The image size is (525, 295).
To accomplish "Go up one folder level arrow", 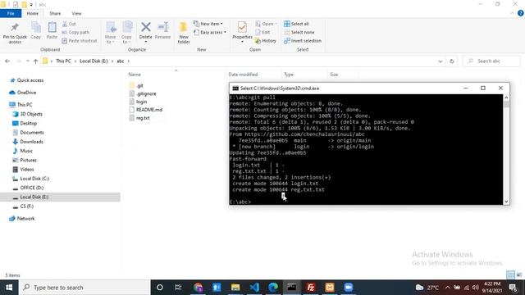I will point(35,61).
